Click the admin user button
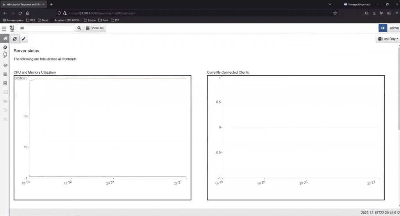 click(394, 28)
